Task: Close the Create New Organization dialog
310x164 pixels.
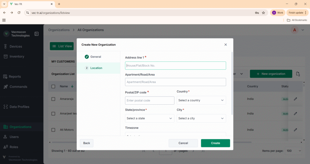Action: point(226,45)
